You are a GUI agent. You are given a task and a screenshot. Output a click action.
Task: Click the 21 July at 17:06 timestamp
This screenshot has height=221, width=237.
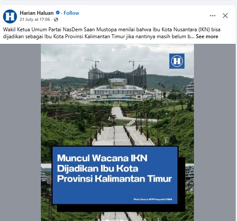35,20
